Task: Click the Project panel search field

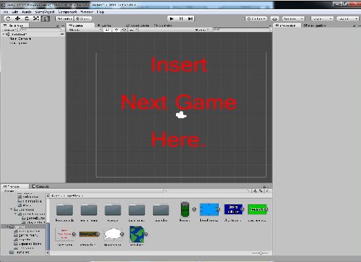Action: click(206, 191)
